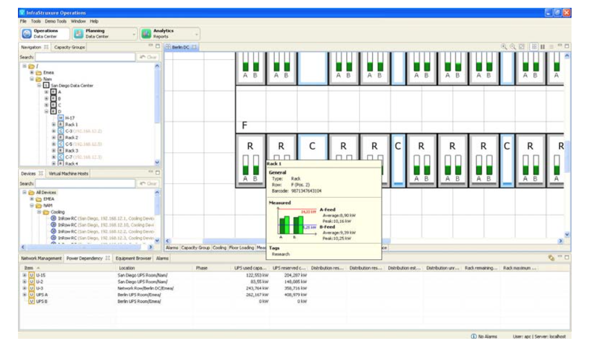Click Clear button beside Devices search

[148, 184]
